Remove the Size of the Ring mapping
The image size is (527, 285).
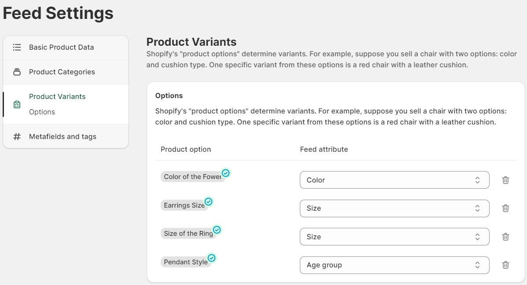[x=505, y=237]
